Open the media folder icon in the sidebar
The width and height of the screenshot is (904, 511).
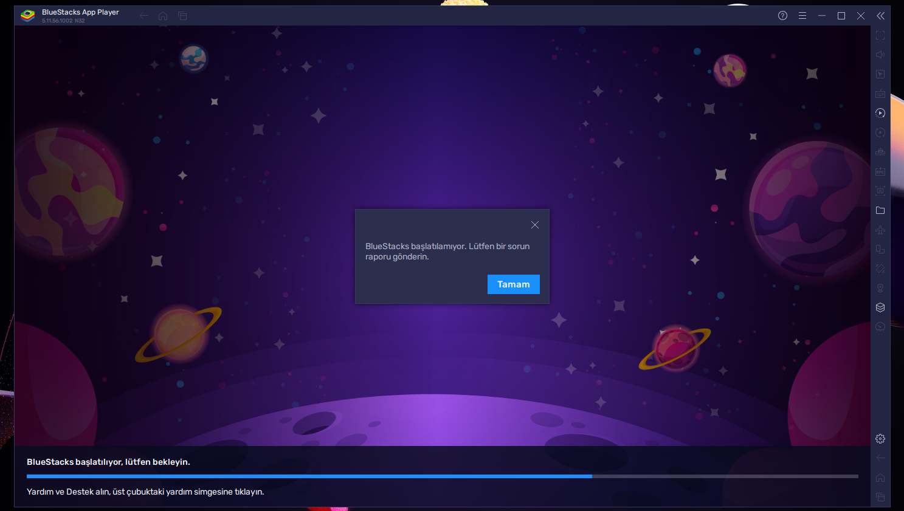click(x=880, y=210)
